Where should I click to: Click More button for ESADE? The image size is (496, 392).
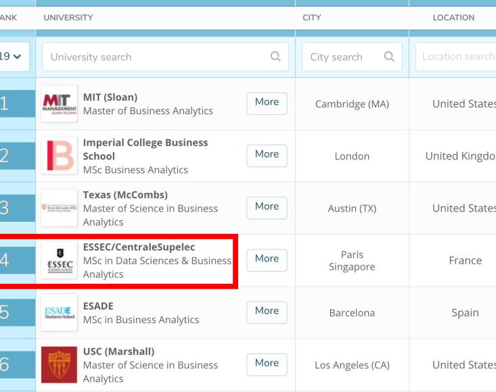[x=267, y=312]
